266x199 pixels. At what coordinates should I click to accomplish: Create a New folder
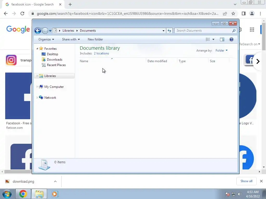coord(95,39)
